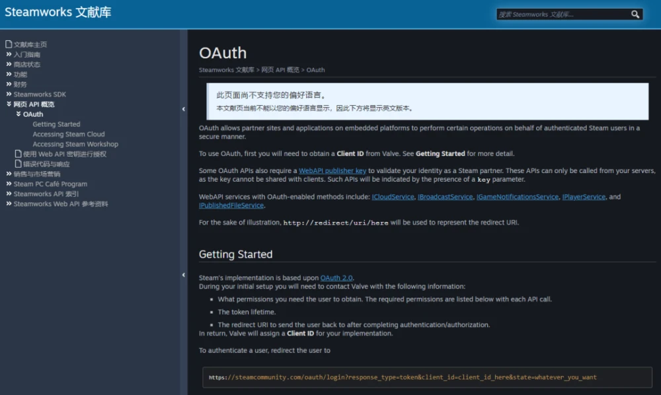Collapse the 网页 API 概览 section
The height and width of the screenshot is (395, 661).
pos(9,104)
